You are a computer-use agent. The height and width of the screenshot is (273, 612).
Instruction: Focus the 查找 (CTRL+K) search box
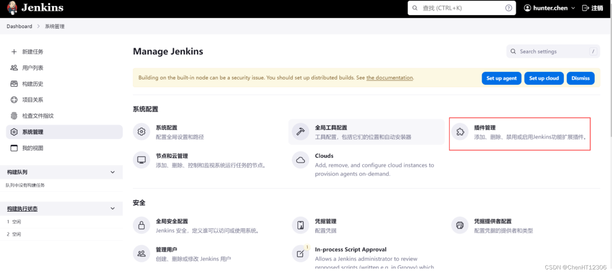coord(462,8)
